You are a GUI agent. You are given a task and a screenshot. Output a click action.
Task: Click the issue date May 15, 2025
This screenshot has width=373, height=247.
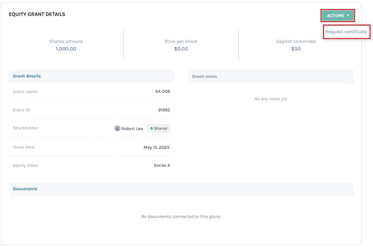tap(156, 147)
